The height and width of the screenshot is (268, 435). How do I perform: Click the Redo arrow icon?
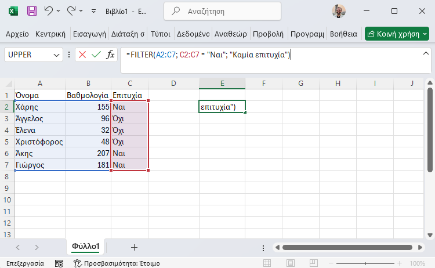tap(71, 11)
